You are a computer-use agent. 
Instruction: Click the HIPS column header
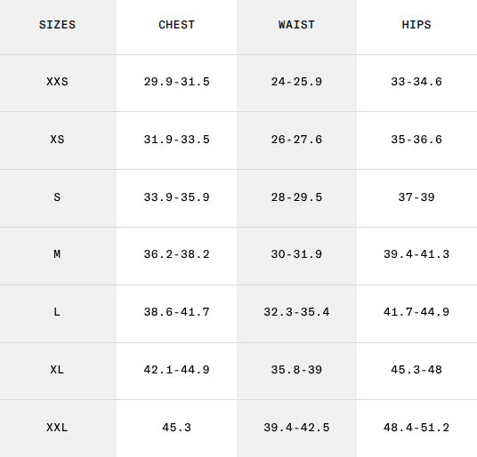[416, 25]
